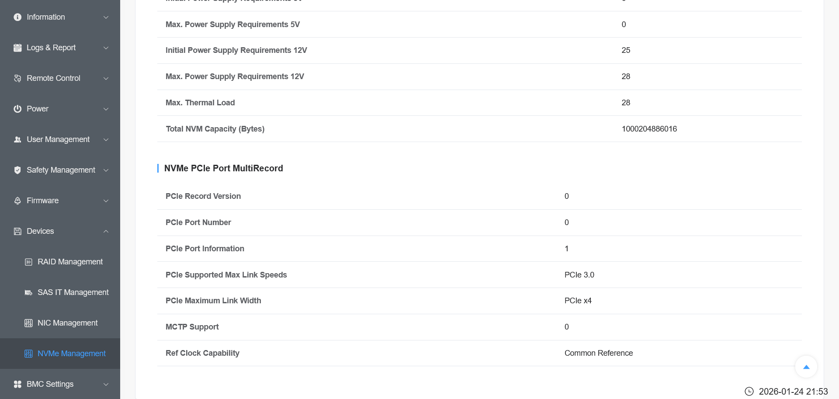Click the clock icon beside the date

click(x=749, y=392)
